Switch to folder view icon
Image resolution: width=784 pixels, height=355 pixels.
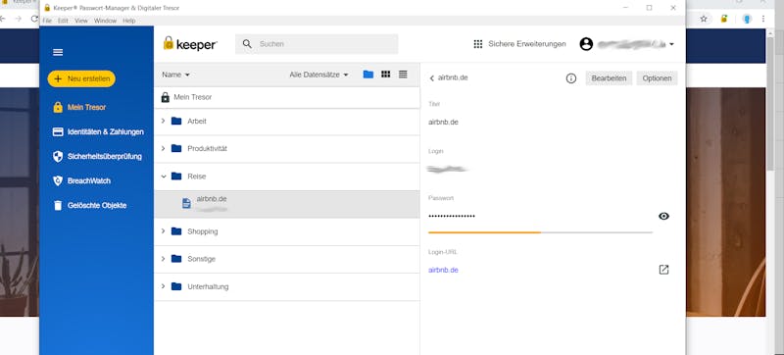click(x=368, y=75)
